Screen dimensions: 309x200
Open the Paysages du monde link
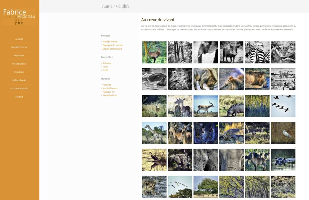pyautogui.click(x=112, y=45)
